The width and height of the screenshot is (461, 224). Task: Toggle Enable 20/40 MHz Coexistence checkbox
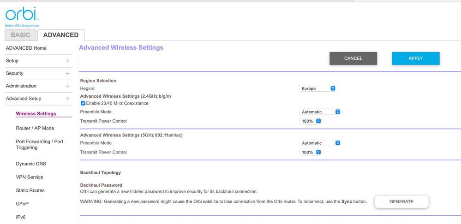tap(83, 103)
